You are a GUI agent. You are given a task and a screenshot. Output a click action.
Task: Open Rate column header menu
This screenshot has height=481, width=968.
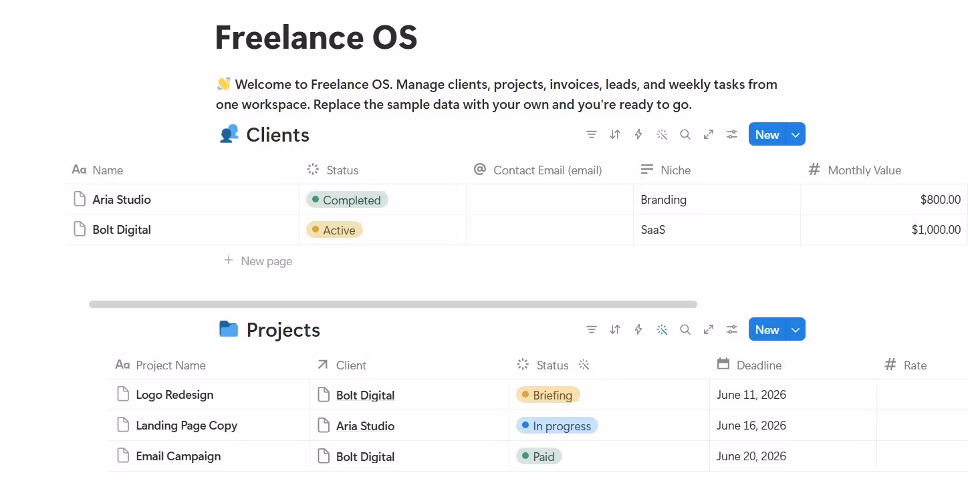pyautogui.click(x=923, y=365)
